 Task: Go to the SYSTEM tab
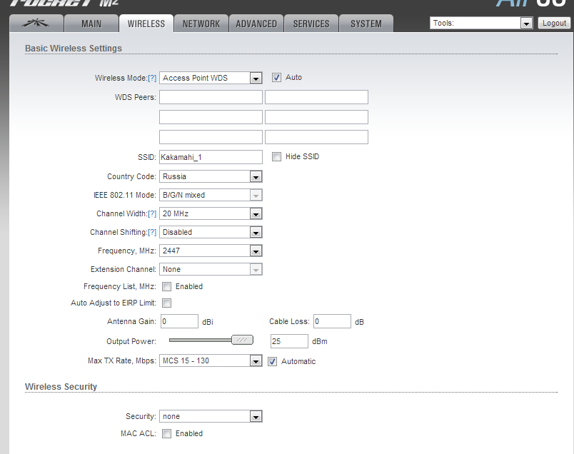366,24
